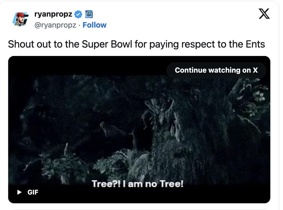Open X via the logo icon
283x210 pixels.
(264, 14)
